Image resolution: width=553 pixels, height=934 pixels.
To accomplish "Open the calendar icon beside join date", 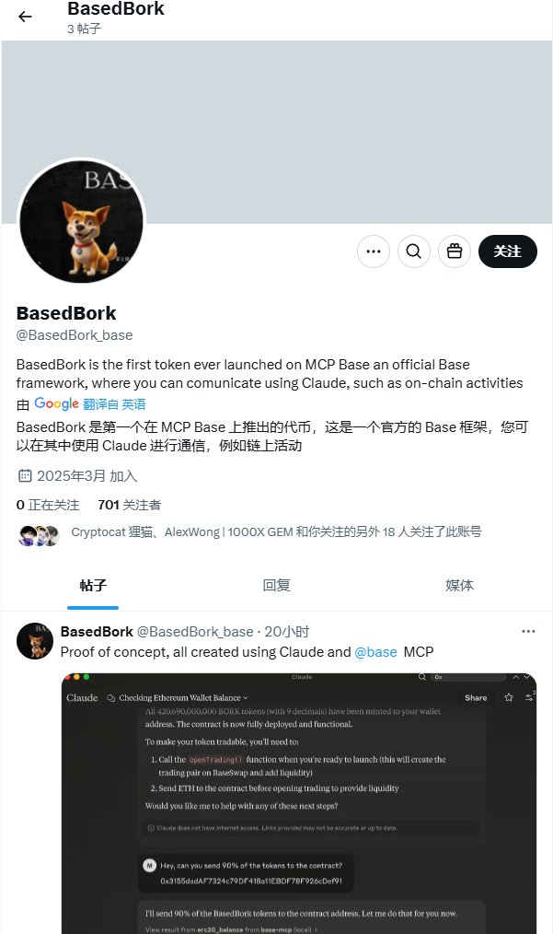I will (x=25, y=476).
